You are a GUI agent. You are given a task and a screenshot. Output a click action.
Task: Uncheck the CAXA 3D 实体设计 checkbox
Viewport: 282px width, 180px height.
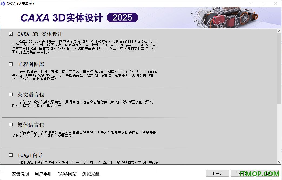[11, 34]
